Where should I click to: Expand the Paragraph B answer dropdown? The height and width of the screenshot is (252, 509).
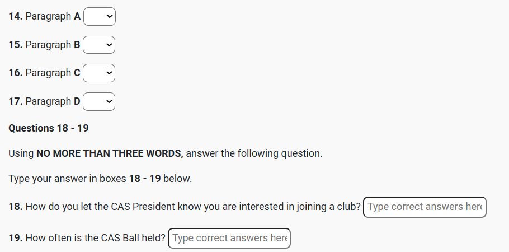pos(99,45)
